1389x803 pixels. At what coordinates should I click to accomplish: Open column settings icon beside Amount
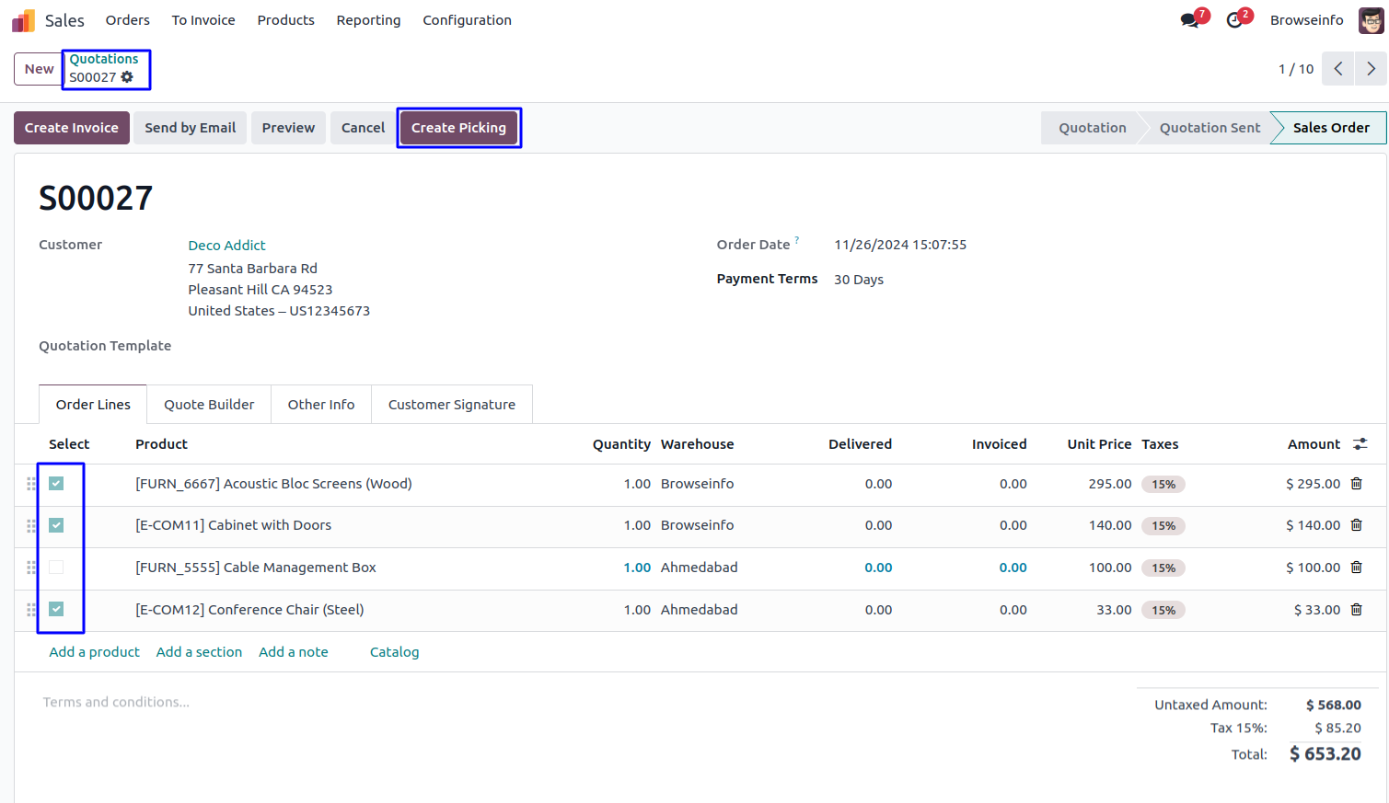point(1360,444)
